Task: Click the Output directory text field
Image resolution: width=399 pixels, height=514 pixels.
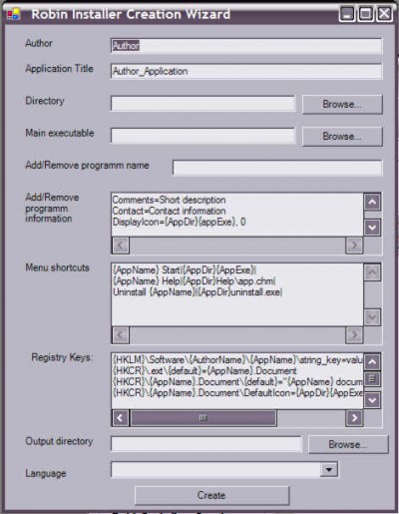Action: coord(206,444)
